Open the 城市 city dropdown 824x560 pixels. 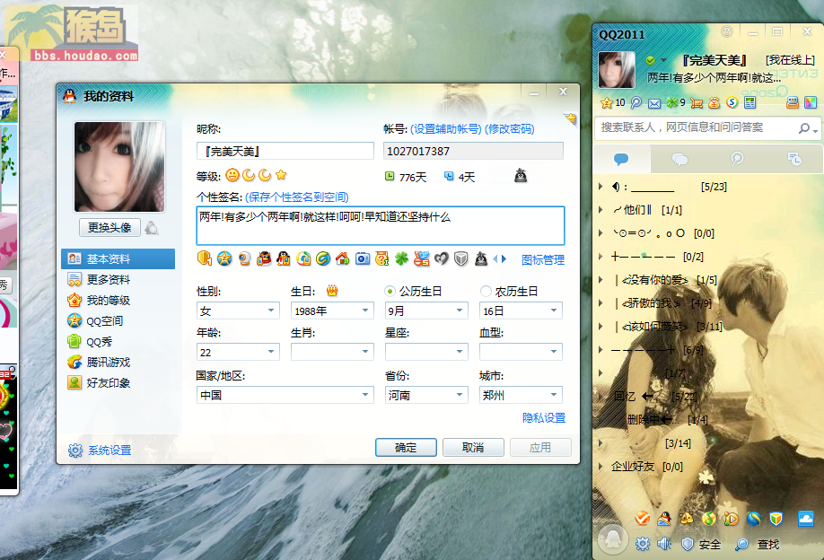point(521,395)
